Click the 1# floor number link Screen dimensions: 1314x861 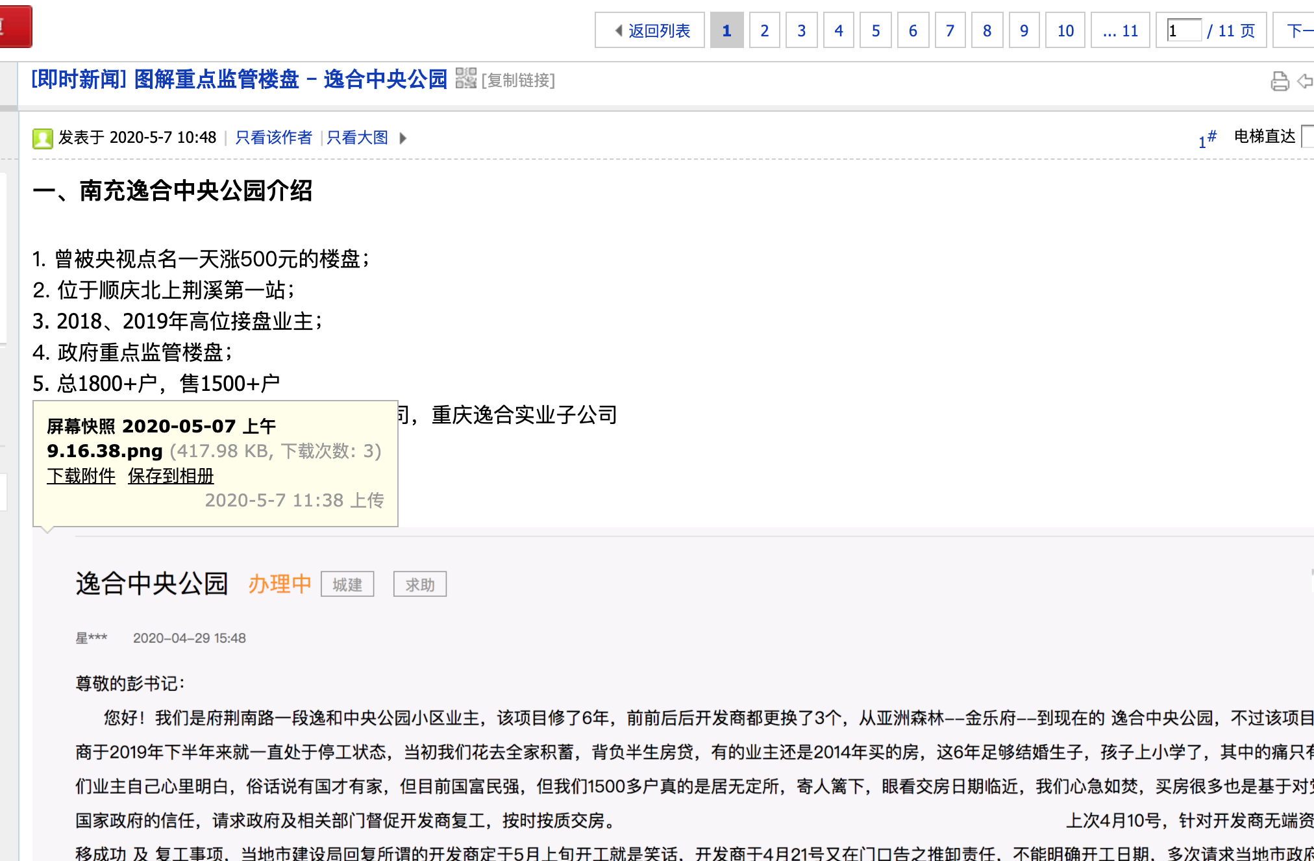pyautogui.click(x=1207, y=138)
